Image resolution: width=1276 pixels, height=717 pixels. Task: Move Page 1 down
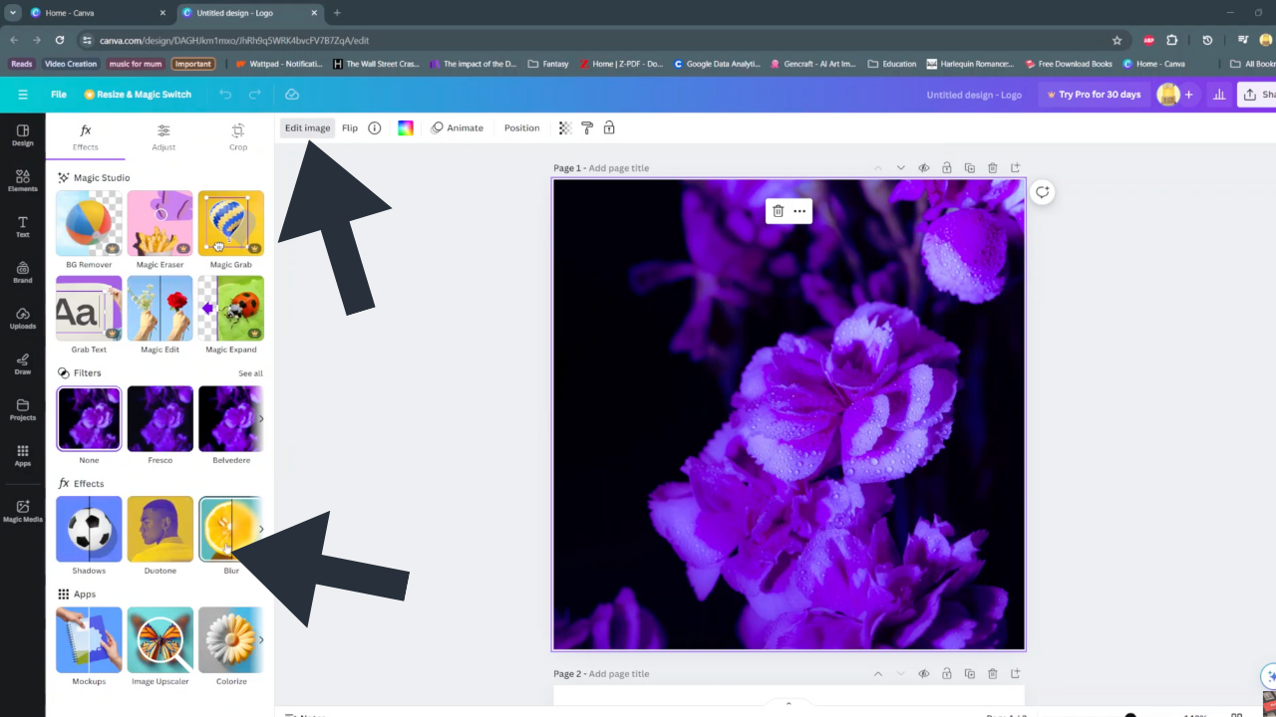pos(901,168)
